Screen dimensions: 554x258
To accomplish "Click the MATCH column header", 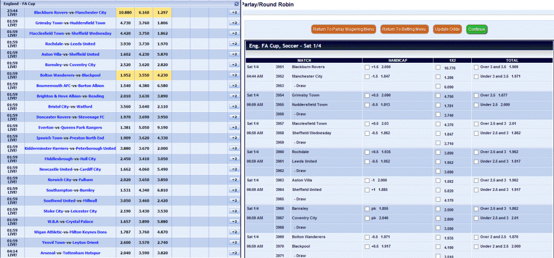I will pos(304,61).
